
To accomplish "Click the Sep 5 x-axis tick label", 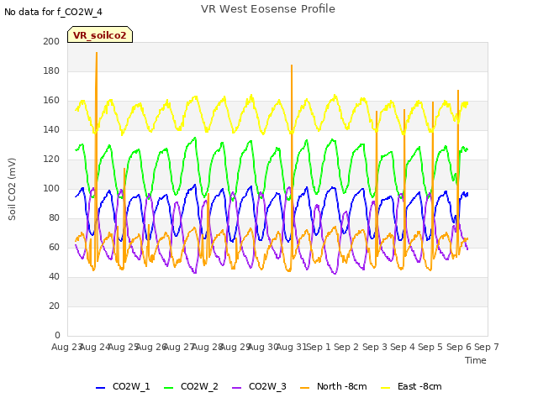I will click(x=430, y=347).
